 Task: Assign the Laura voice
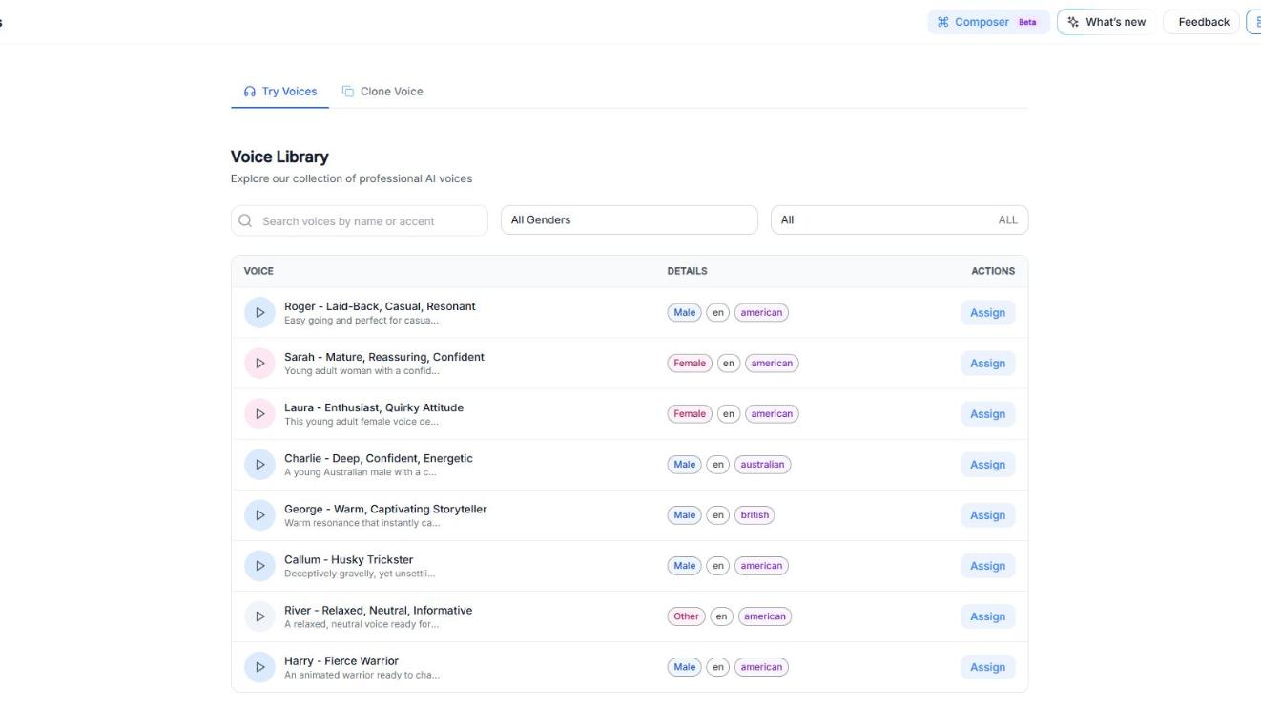coord(987,414)
